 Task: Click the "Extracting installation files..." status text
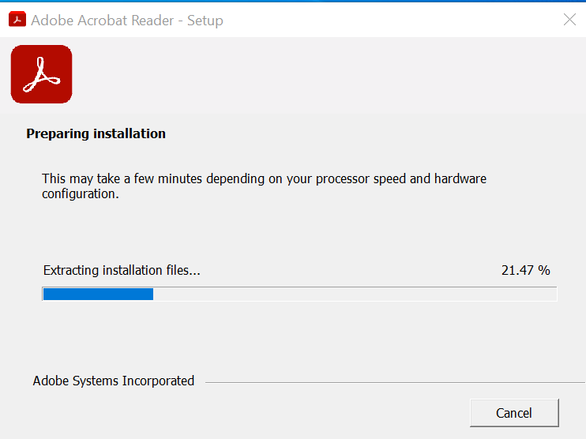coord(122,270)
